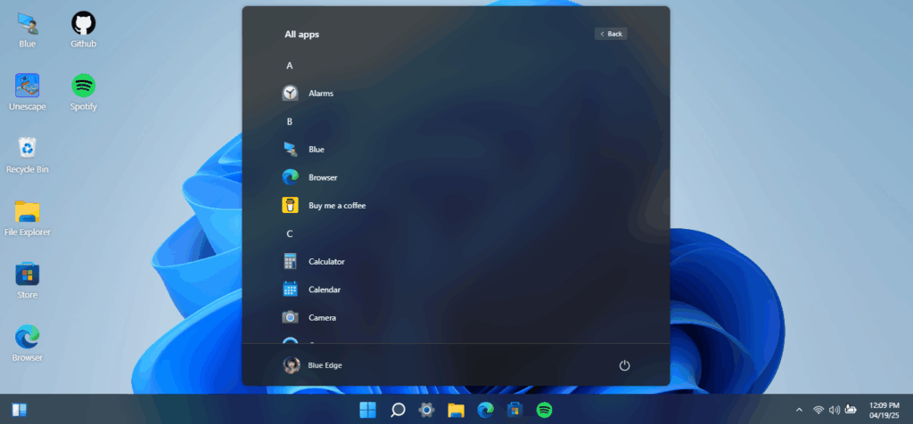Open the Blue Edge user account name
The image size is (913, 424).
325,365
